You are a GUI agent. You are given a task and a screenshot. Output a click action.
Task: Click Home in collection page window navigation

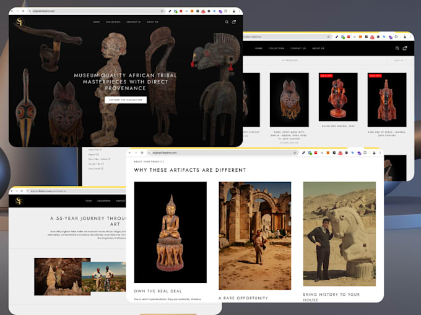click(259, 48)
